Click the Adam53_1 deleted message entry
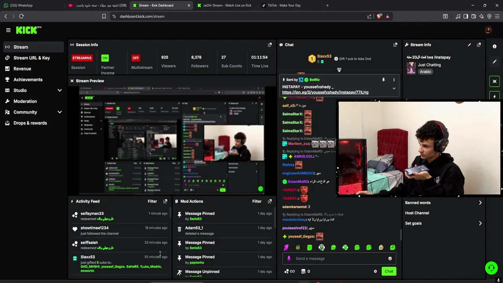The width and height of the screenshot is (503, 283). [224, 230]
